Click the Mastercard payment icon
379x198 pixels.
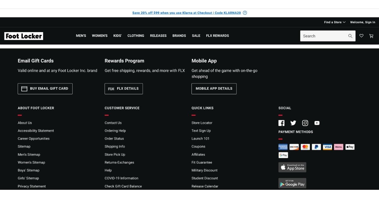[305, 147]
